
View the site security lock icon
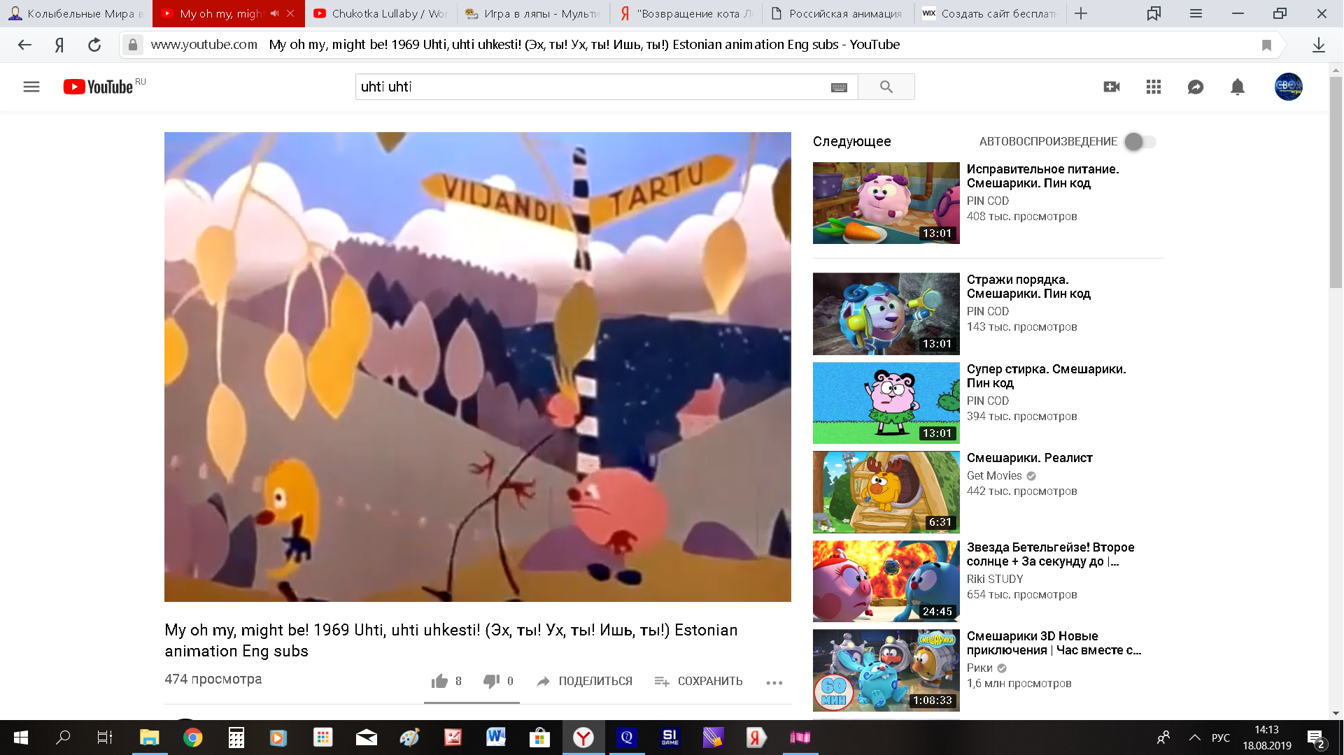coord(133,45)
